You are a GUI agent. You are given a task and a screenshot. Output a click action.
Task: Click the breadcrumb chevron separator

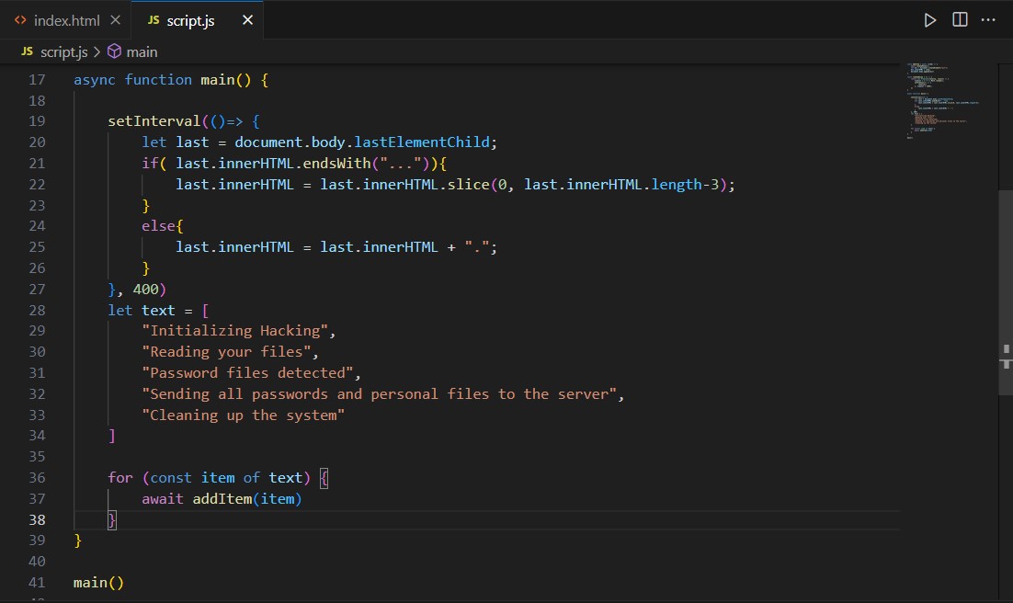(97, 51)
